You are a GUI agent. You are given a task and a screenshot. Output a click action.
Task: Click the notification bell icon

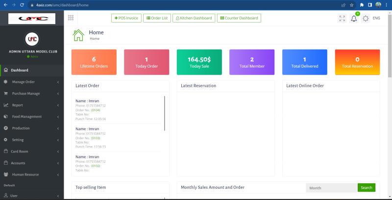coord(354,19)
